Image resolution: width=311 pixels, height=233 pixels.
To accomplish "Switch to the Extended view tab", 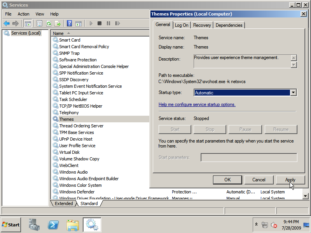I will pyautogui.click(x=64, y=203).
